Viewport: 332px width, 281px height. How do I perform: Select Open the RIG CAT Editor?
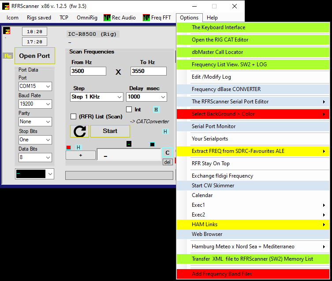pos(253,40)
